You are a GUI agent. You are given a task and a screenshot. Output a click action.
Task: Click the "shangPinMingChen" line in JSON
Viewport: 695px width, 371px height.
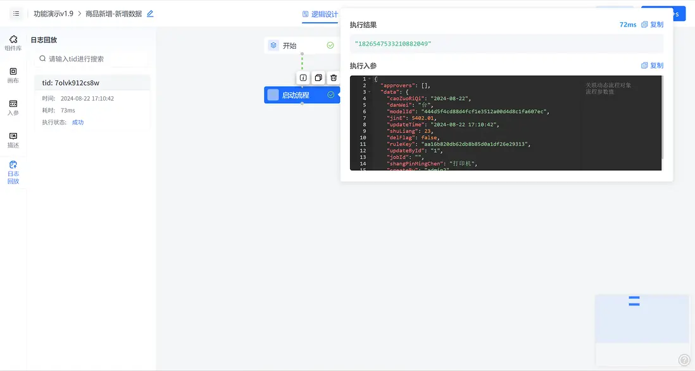pyautogui.click(x=432, y=163)
